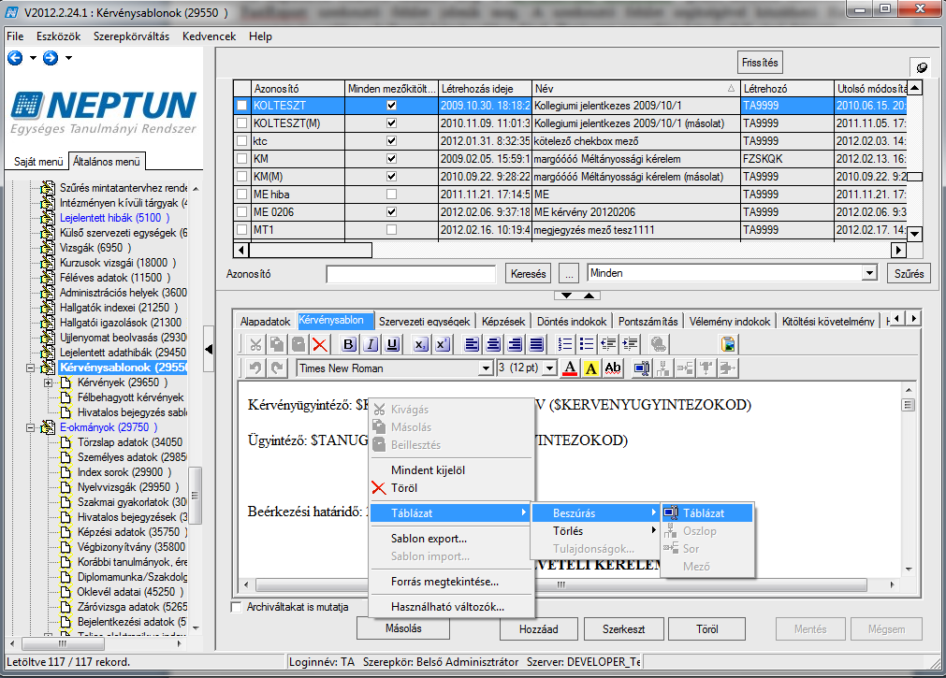
Task: Click the table horizontal scrollbar thumb
Action: pos(312,250)
